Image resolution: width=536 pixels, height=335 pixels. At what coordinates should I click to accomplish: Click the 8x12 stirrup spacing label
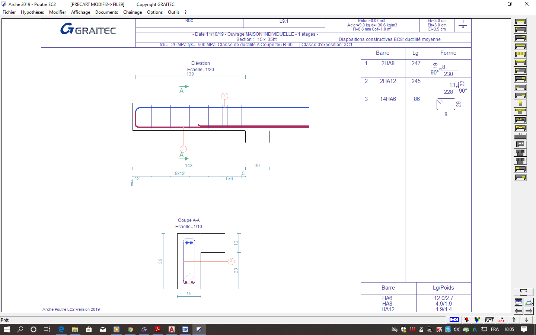180,173
